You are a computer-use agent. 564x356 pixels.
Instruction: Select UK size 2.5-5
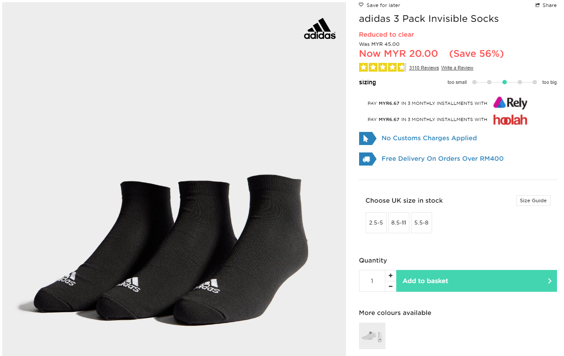[376, 223]
